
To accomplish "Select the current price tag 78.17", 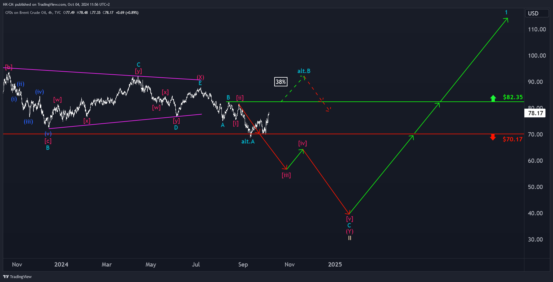I will 535,113.
